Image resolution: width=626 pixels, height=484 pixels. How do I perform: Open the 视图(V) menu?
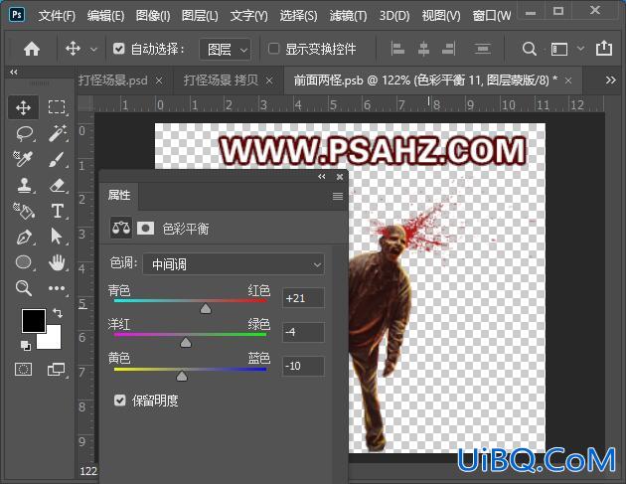[441, 16]
